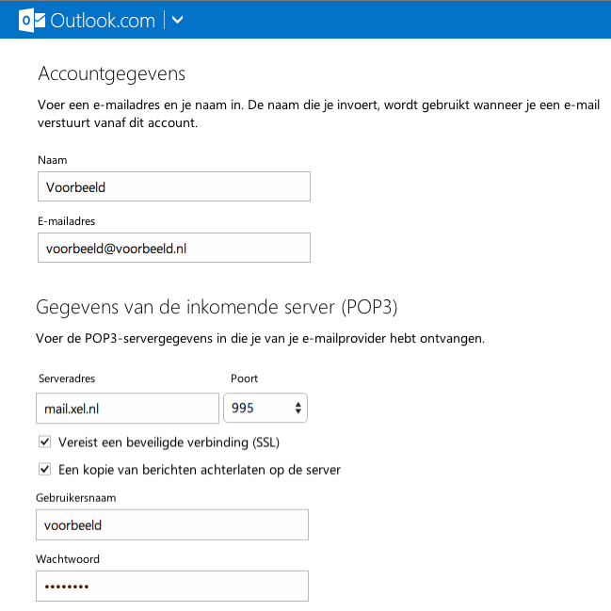This screenshot has height=611, width=611.
Task: Open the chevron menu next to Outlook.com
Action: click(179, 20)
